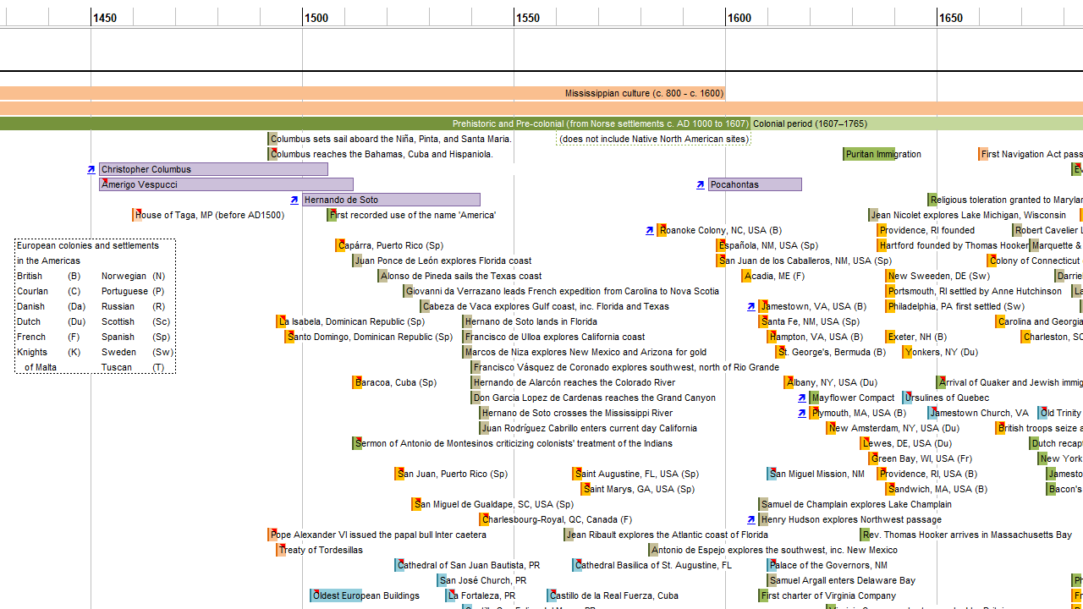Viewport: 1083px width, 609px height.
Task: Open the Pocahontas link arrow icon
Action: coord(701,185)
